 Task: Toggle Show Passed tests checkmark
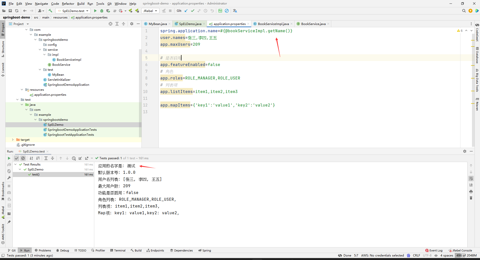[x=16, y=158]
